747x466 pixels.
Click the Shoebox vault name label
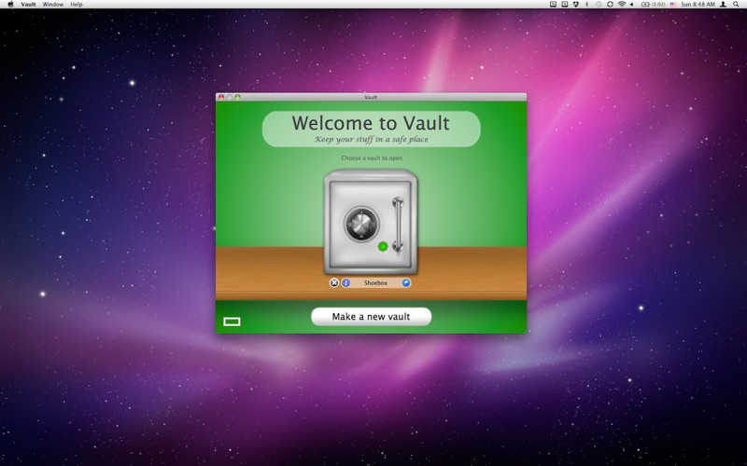[375, 283]
